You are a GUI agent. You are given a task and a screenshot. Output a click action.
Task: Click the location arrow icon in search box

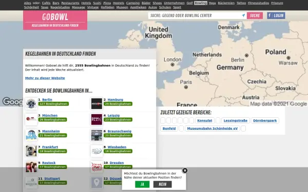243,15
